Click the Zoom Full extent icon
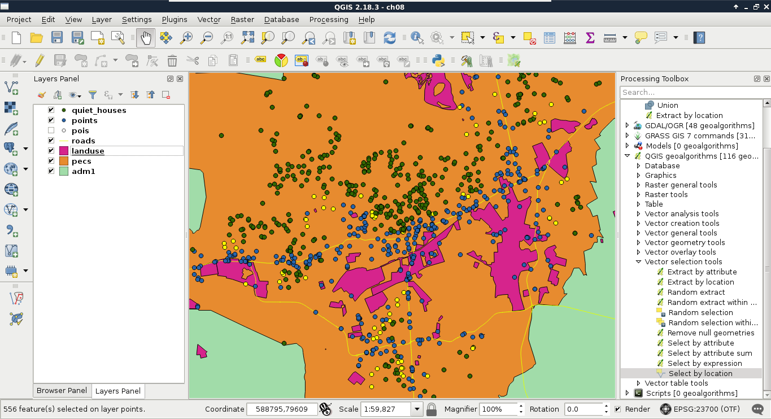Screen dimensions: 771x419 (x=247, y=38)
